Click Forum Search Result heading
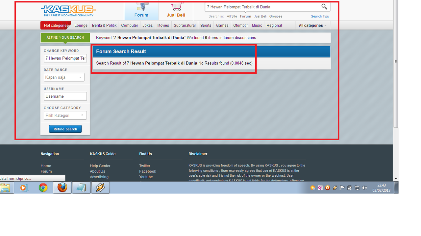The width and height of the screenshot is (421, 236). click(x=121, y=51)
